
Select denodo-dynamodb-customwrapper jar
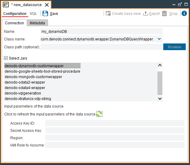pos(42,66)
